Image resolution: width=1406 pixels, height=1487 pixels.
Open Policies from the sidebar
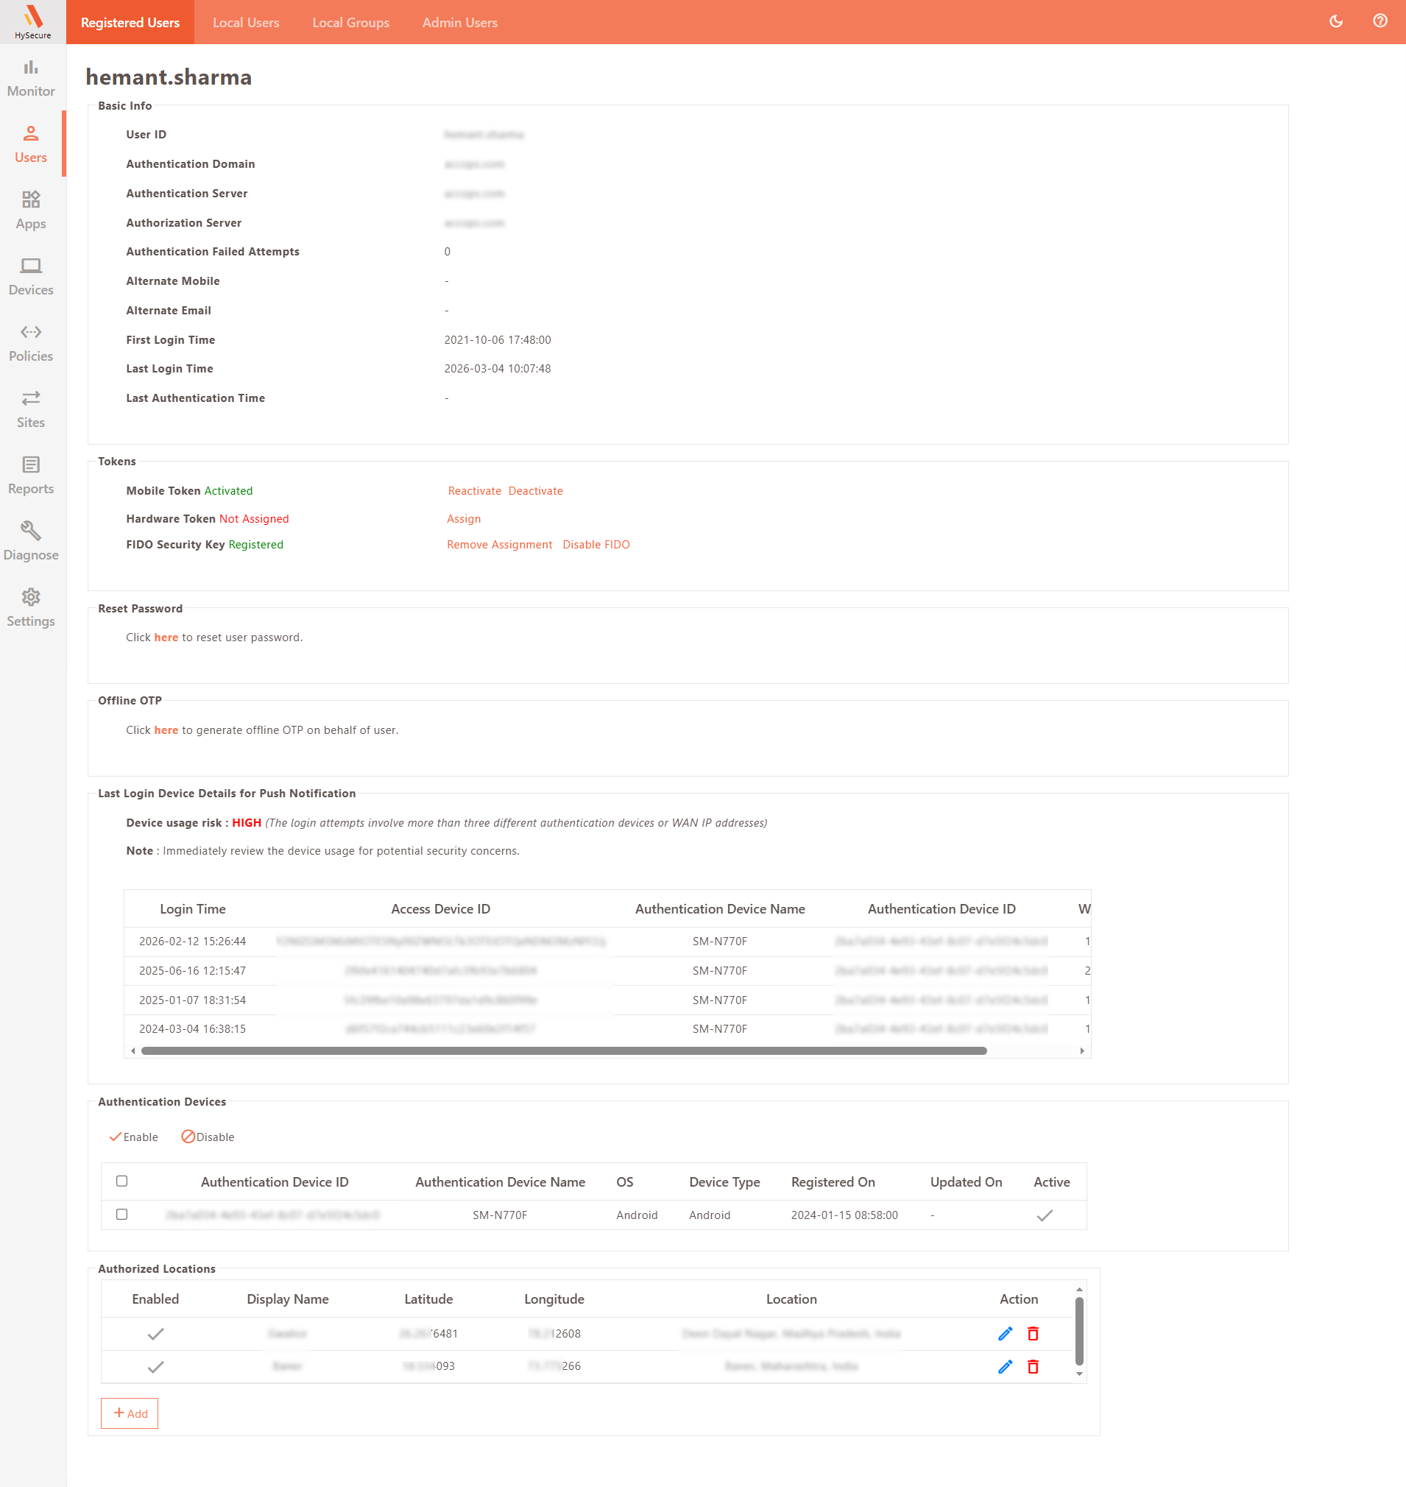click(x=31, y=343)
